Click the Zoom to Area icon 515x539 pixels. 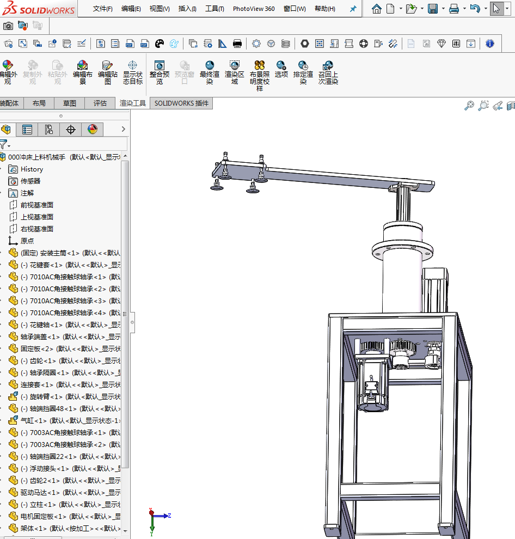(x=483, y=106)
